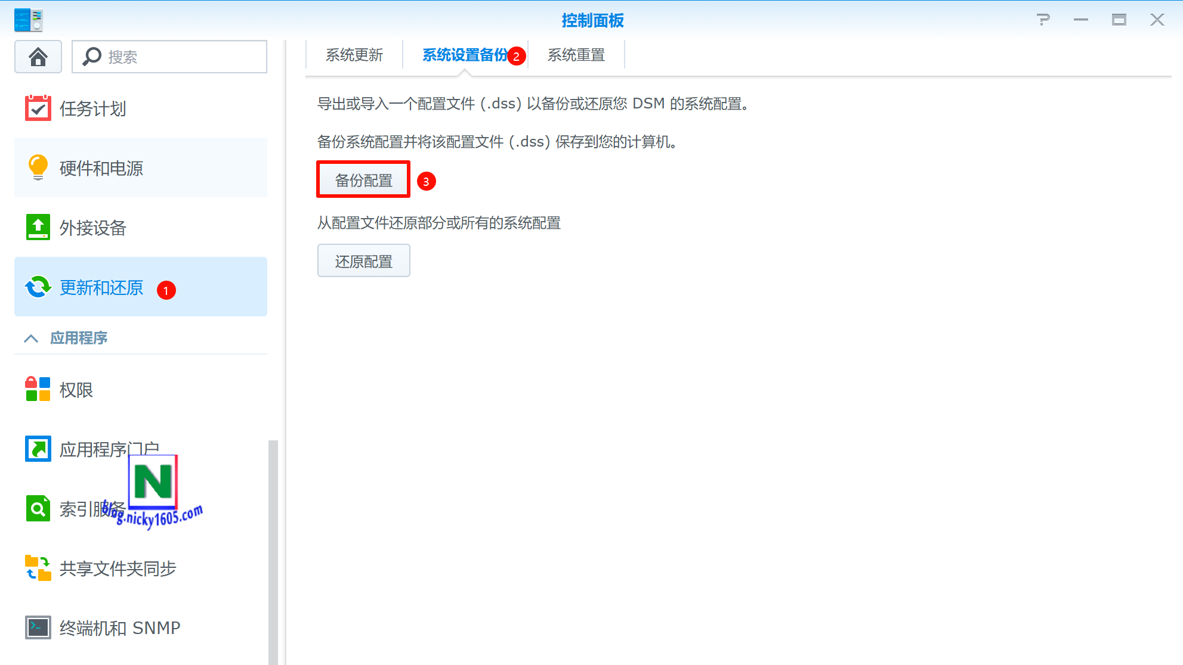Click the 还原配置 button
Screen dimensions: 1183x665
click(x=363, y=260)
